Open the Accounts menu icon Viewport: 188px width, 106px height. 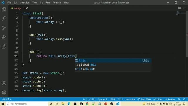[4, 83]
